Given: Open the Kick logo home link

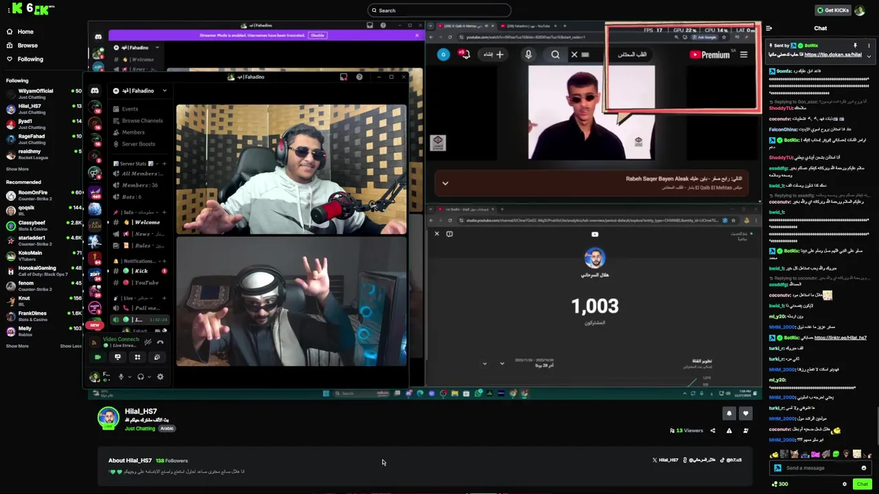Looking at the screenshot, I should click(32, 9).
